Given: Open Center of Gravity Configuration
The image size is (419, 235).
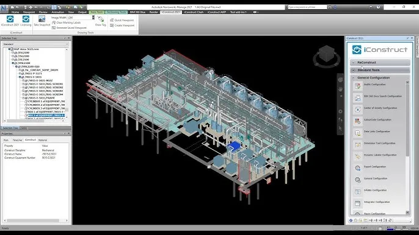Looking at the screenshot, I should tap(381, 108).
